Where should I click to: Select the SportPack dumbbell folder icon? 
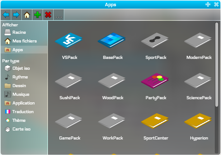[x=155, y=40]
